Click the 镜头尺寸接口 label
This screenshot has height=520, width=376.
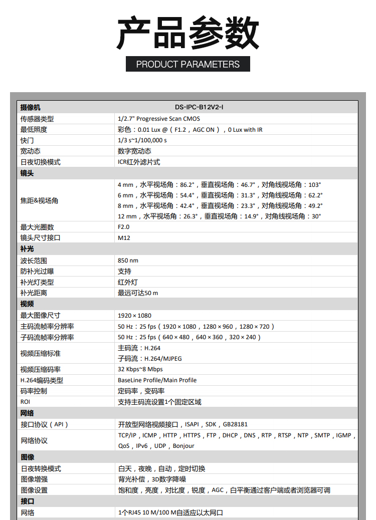(40, 238)
